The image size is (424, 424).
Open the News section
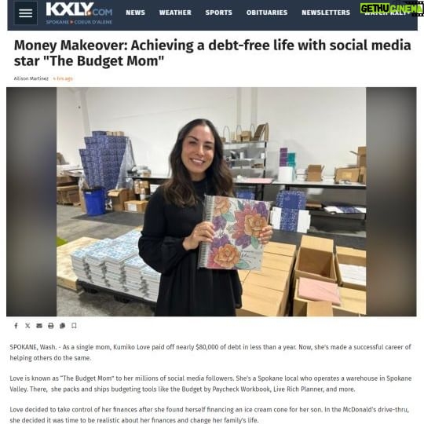pyautogui.click(x=135, y=13)
